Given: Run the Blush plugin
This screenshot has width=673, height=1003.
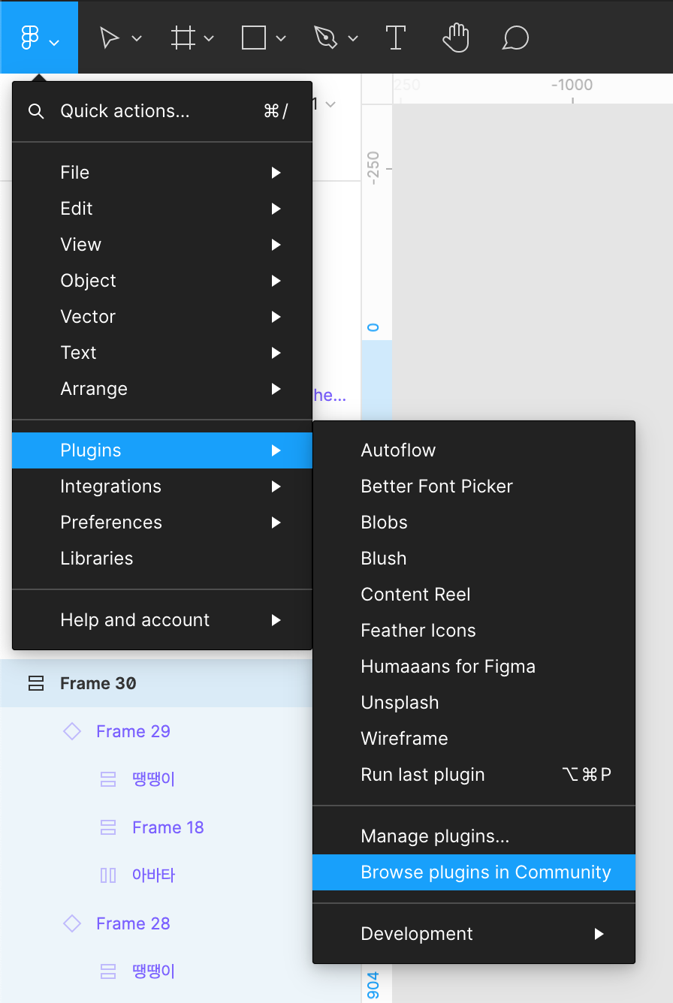Looking at the screenshot, I should click(474, 559).
